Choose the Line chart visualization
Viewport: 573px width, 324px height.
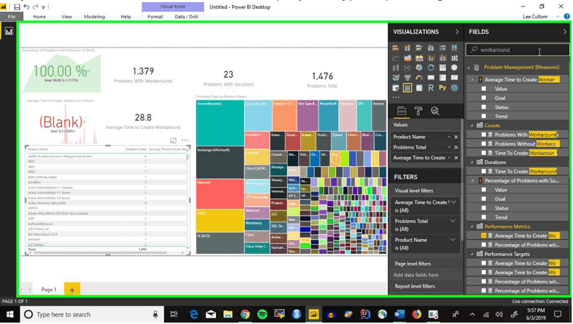(396, 58)
